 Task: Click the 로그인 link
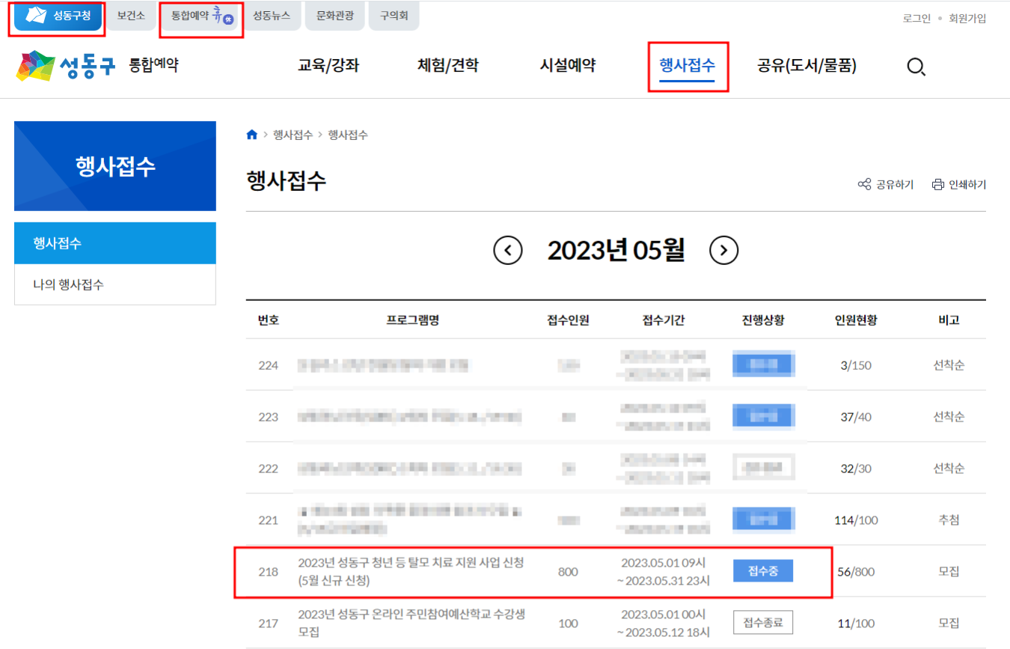pyautogui.click(x=916, y=18)
